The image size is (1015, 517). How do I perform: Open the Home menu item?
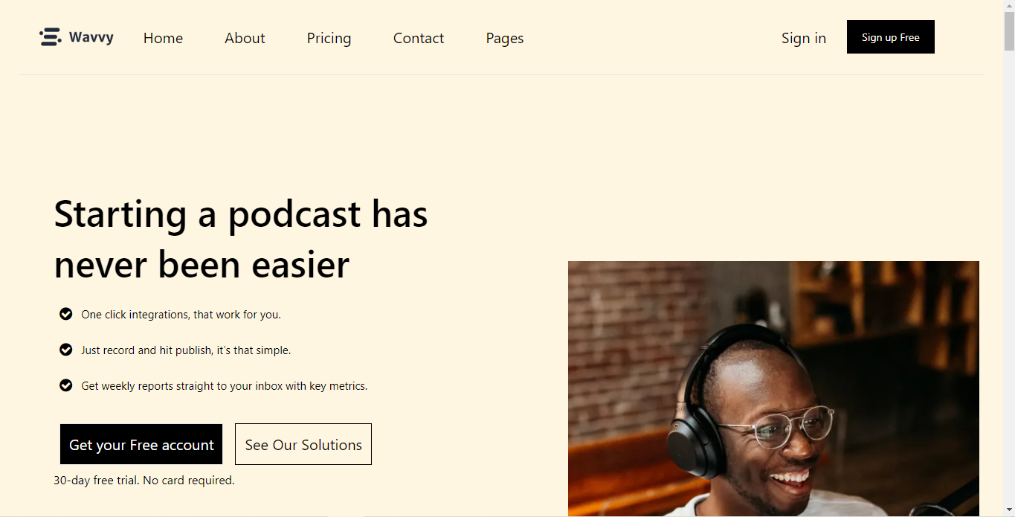163,38
